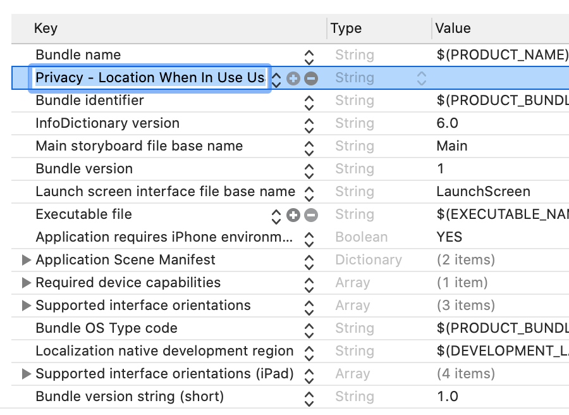Click the plus icon beside the Privacy key
The width and height of the screenshot is (569, 415).
[293, 78]
